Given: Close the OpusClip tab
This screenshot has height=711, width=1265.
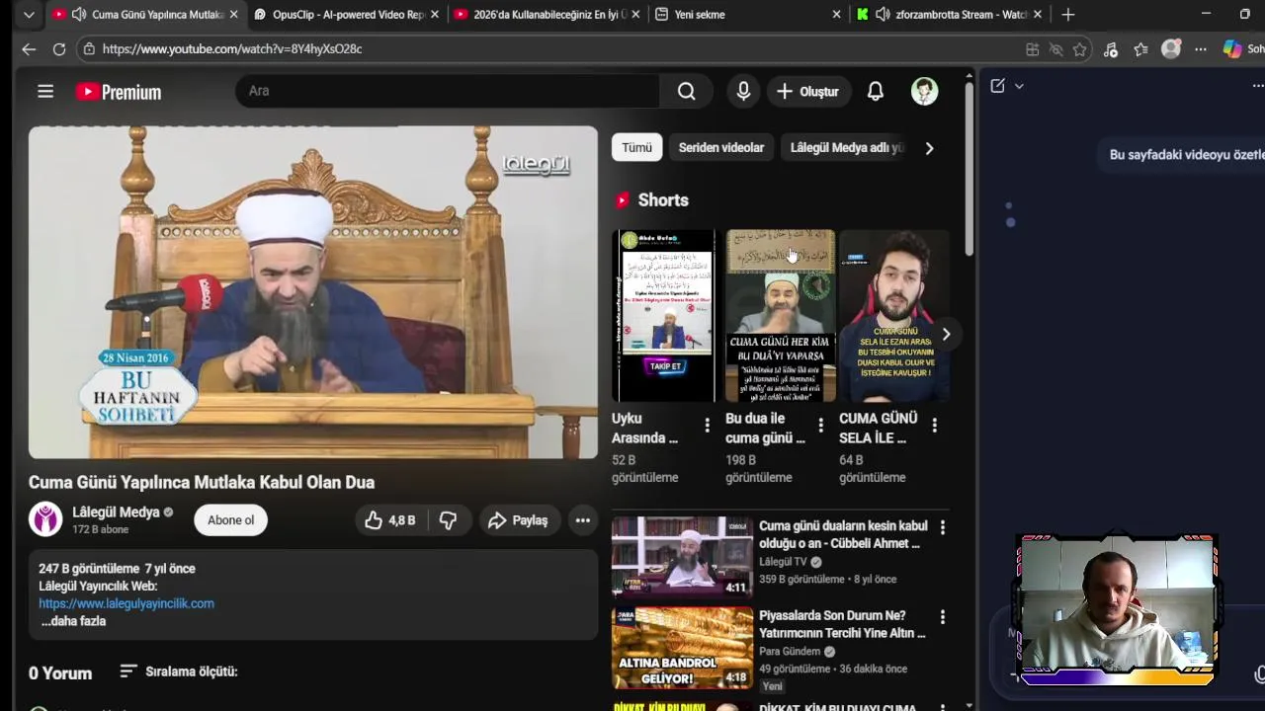Looking at the screenshot, I should pyautogui.click(x=434, y=15).
